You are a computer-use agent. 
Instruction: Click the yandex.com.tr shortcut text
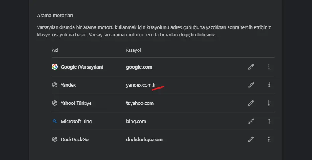pos(141,85)
